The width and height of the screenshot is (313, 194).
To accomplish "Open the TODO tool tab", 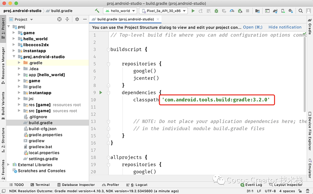I will click(x=17, y=184).
